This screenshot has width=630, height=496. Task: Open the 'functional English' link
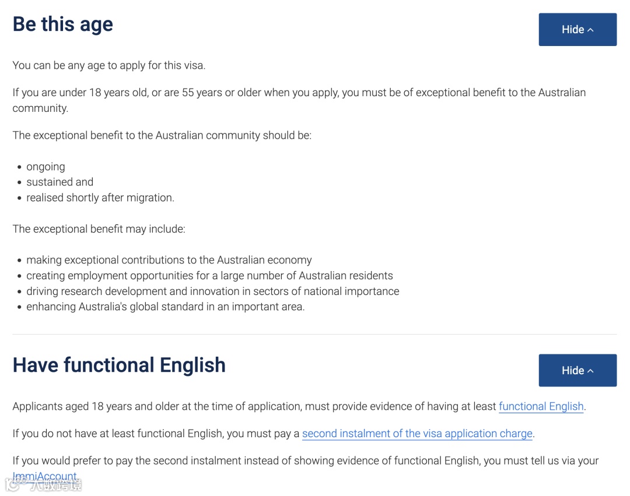click(x=541, y=406)
